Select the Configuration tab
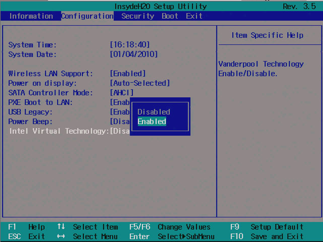This screenshot has height=242, width=323. (x=87, y=16)
